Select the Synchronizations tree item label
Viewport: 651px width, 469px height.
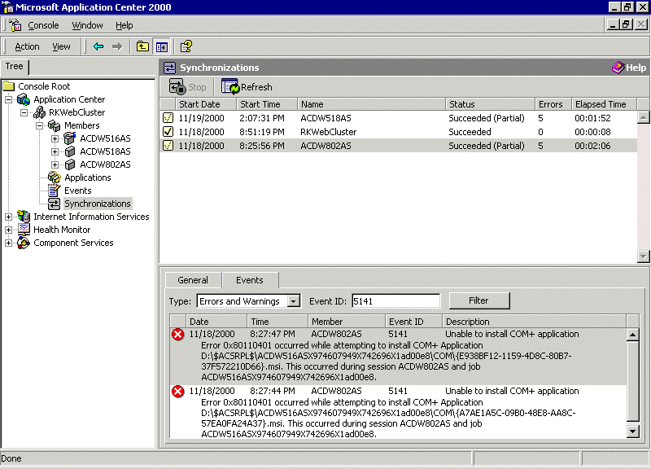[x=98, y=204]
